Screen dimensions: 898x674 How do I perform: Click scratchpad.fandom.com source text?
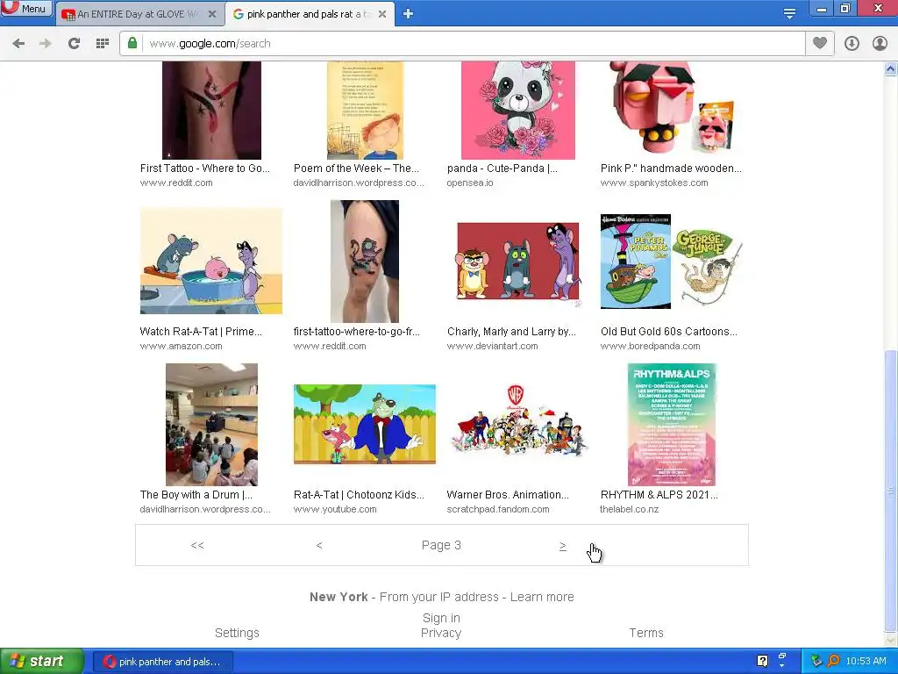point(498,510)
